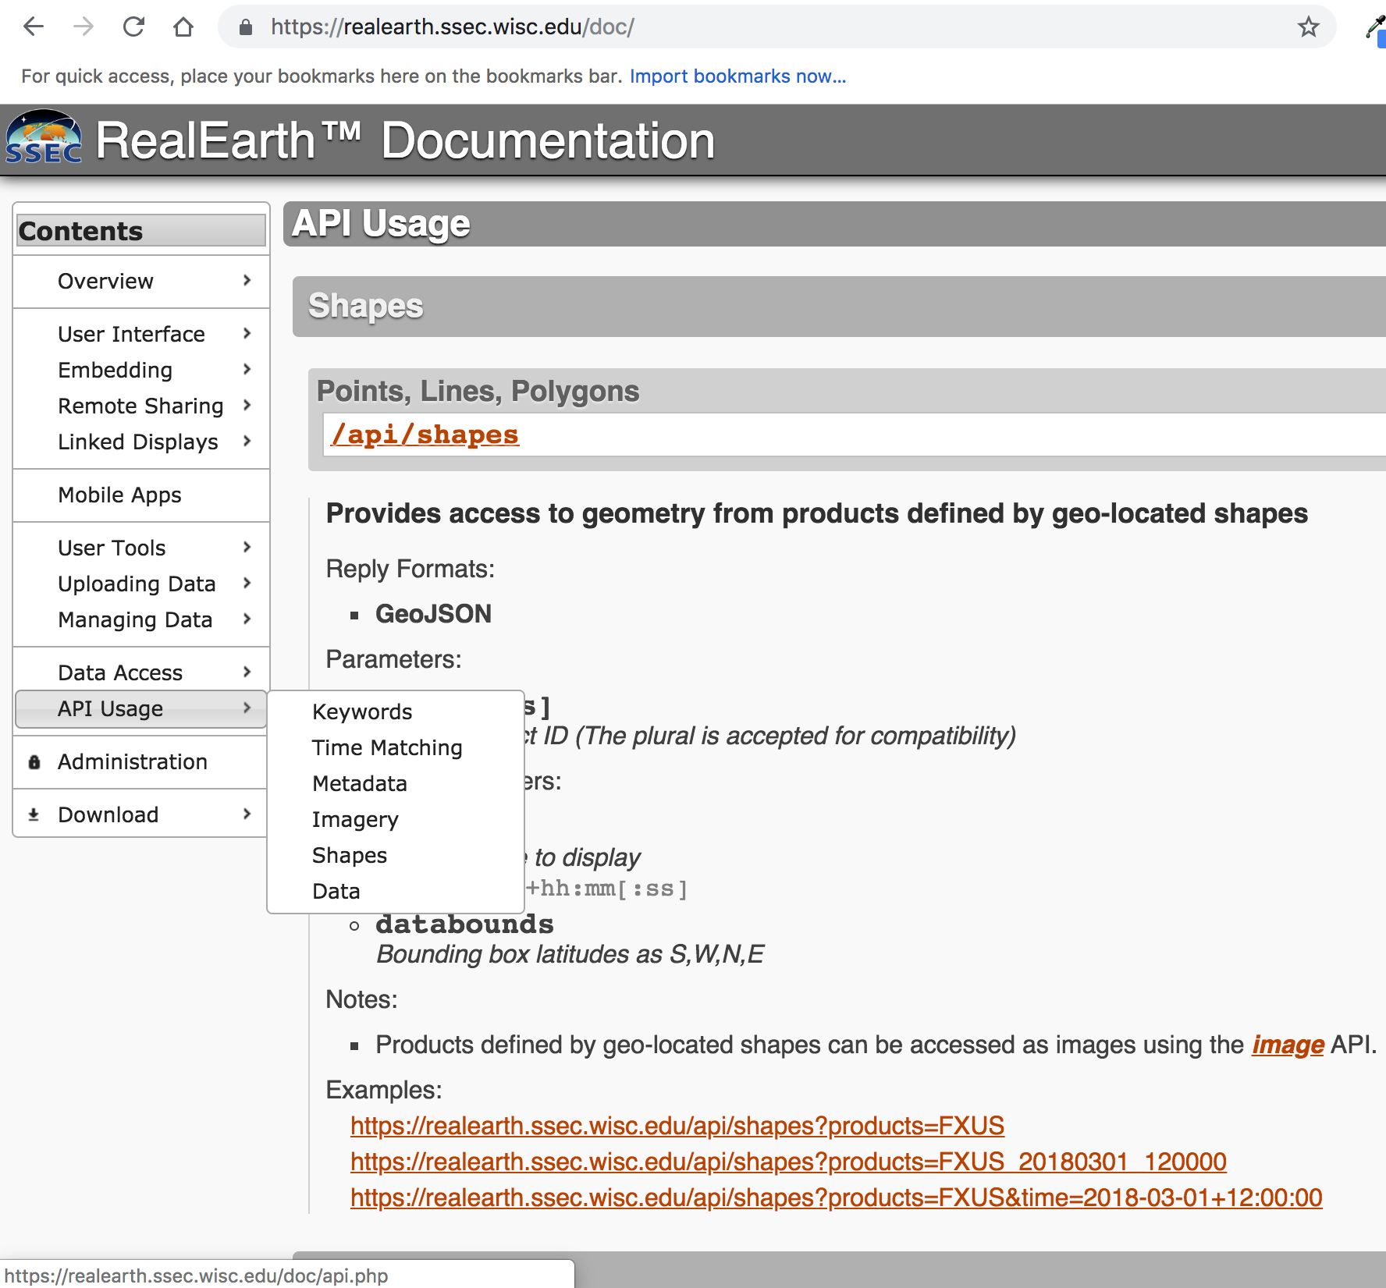Choose Shapes from the API submenu
1386x1288 pixels.
point(396,856)
